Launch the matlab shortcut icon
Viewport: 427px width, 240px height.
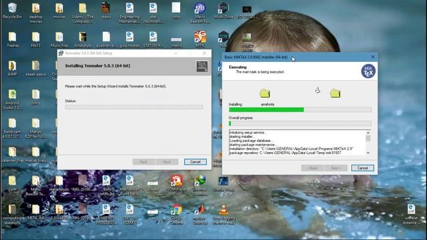tap(200, 215)
